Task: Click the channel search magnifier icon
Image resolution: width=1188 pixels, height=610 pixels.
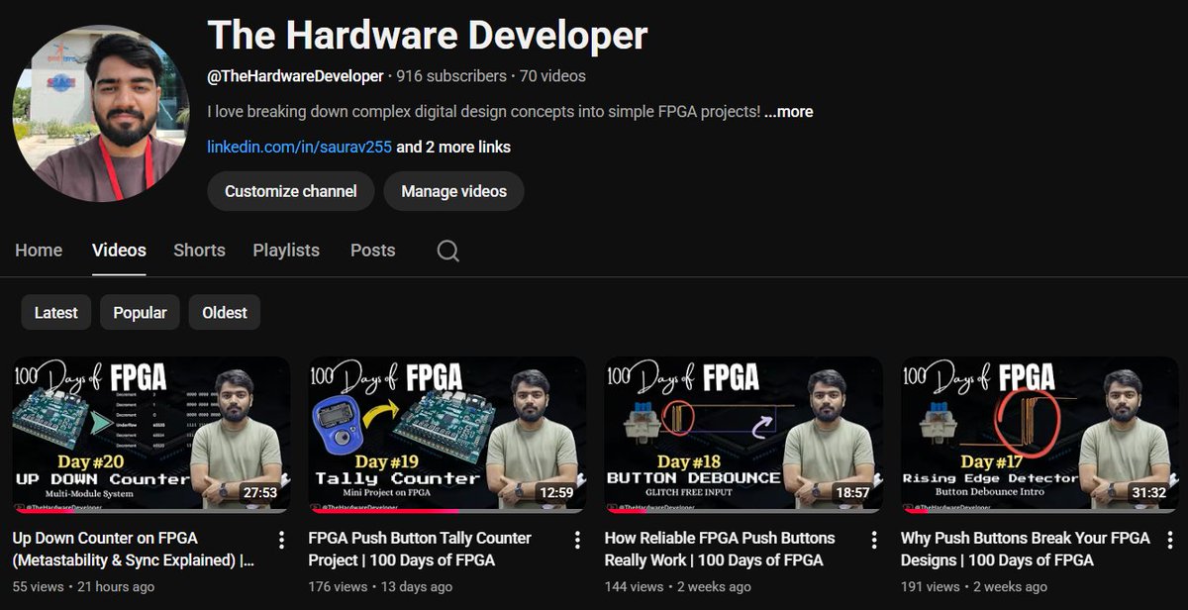Action: click(447, 251)
